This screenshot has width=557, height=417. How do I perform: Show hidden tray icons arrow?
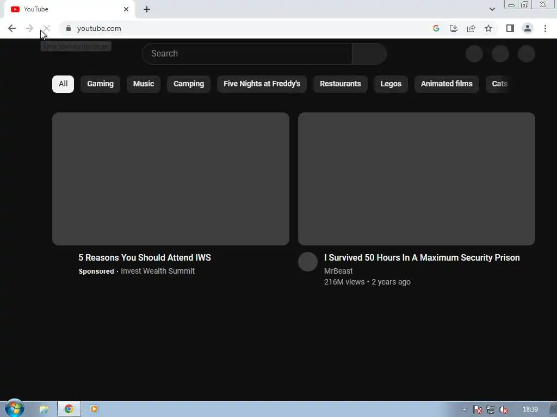pos(464,409)
